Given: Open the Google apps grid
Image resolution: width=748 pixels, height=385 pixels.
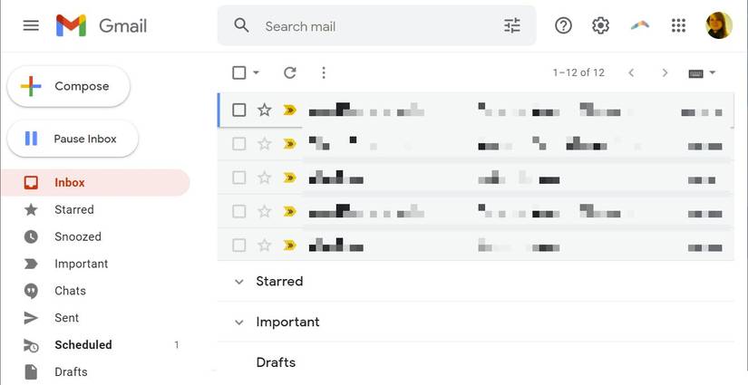Looking at the screenshot, I should [x=678, y=25].
